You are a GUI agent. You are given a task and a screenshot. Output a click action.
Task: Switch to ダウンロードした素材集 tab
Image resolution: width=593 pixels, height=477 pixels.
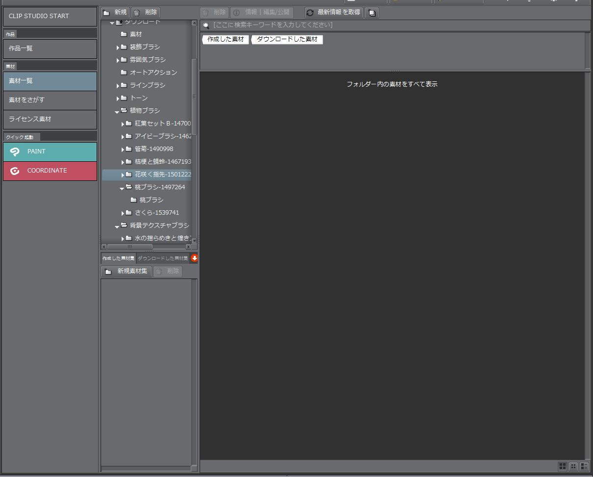click(163, 258)
